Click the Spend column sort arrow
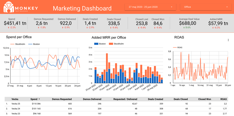 [39, 99]
